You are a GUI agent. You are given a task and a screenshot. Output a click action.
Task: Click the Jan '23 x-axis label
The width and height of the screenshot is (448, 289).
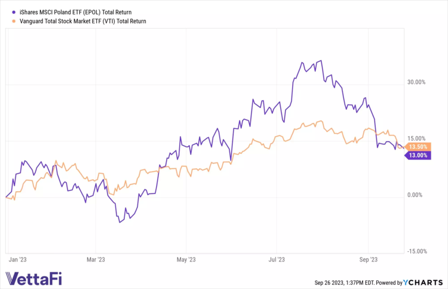coord(19,260)
